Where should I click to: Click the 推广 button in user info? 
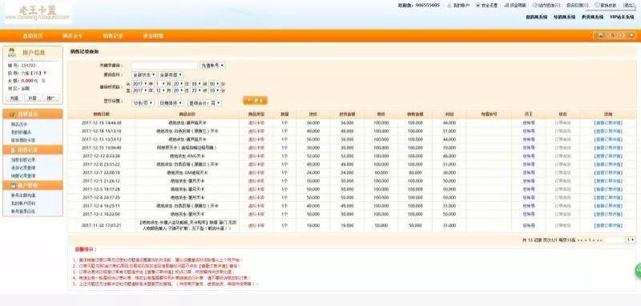(50, 98)
